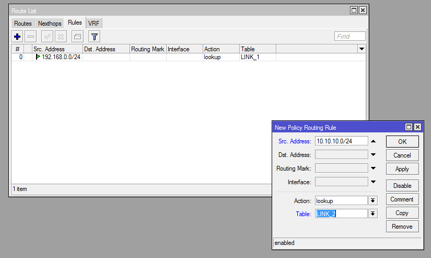
Task: Open the Action dropdown list
Action: (x=372, y=200)
